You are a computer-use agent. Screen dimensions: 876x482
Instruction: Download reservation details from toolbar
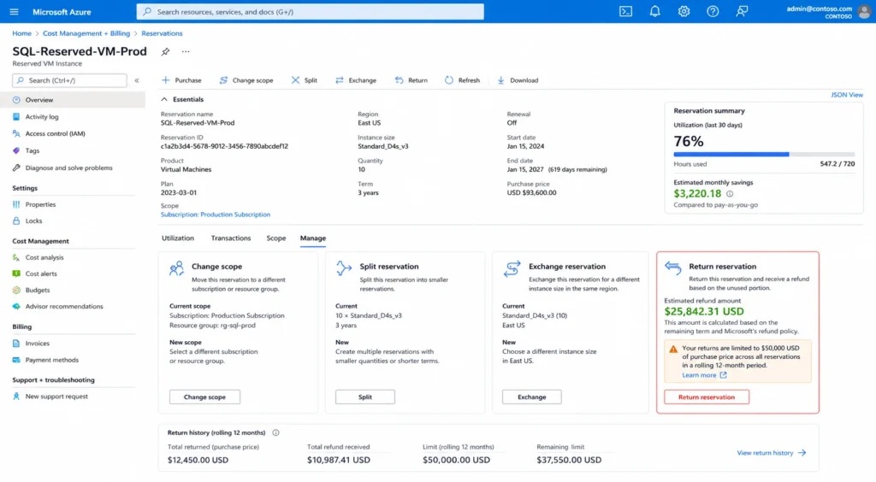518,80
